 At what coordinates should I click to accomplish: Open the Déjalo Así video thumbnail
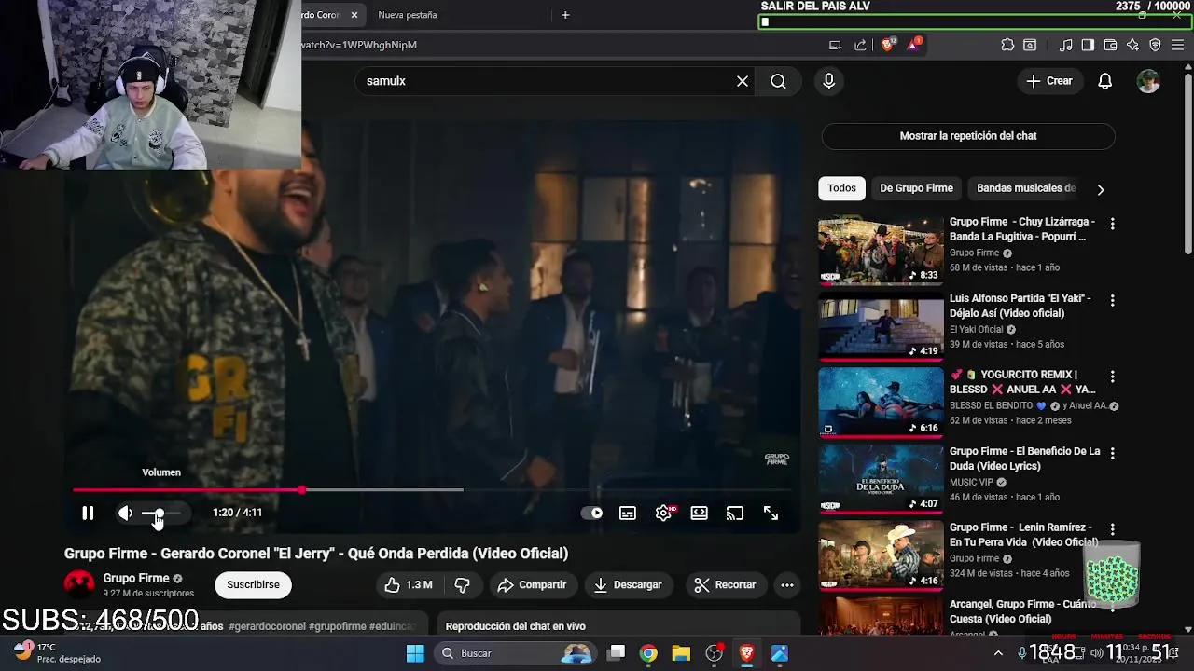[x=881, y=326]
